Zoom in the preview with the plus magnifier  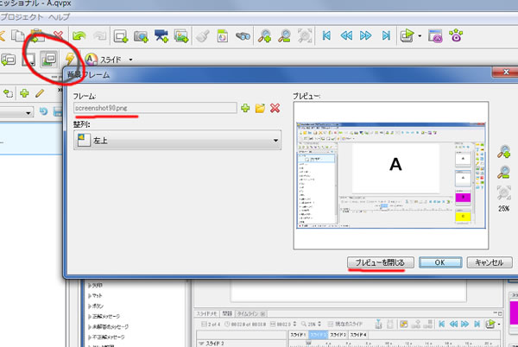tap(503, 152)
